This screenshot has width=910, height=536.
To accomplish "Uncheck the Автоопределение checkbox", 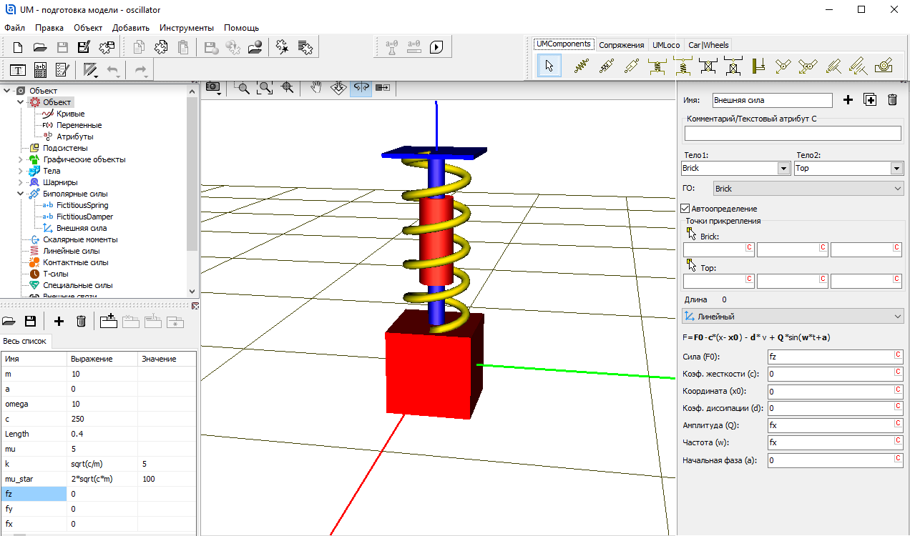I will [685, 209].
